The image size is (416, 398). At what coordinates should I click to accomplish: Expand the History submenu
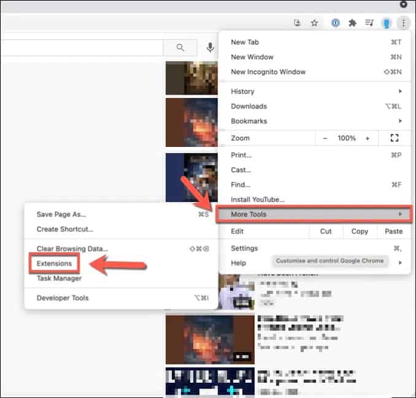point(315,91)
